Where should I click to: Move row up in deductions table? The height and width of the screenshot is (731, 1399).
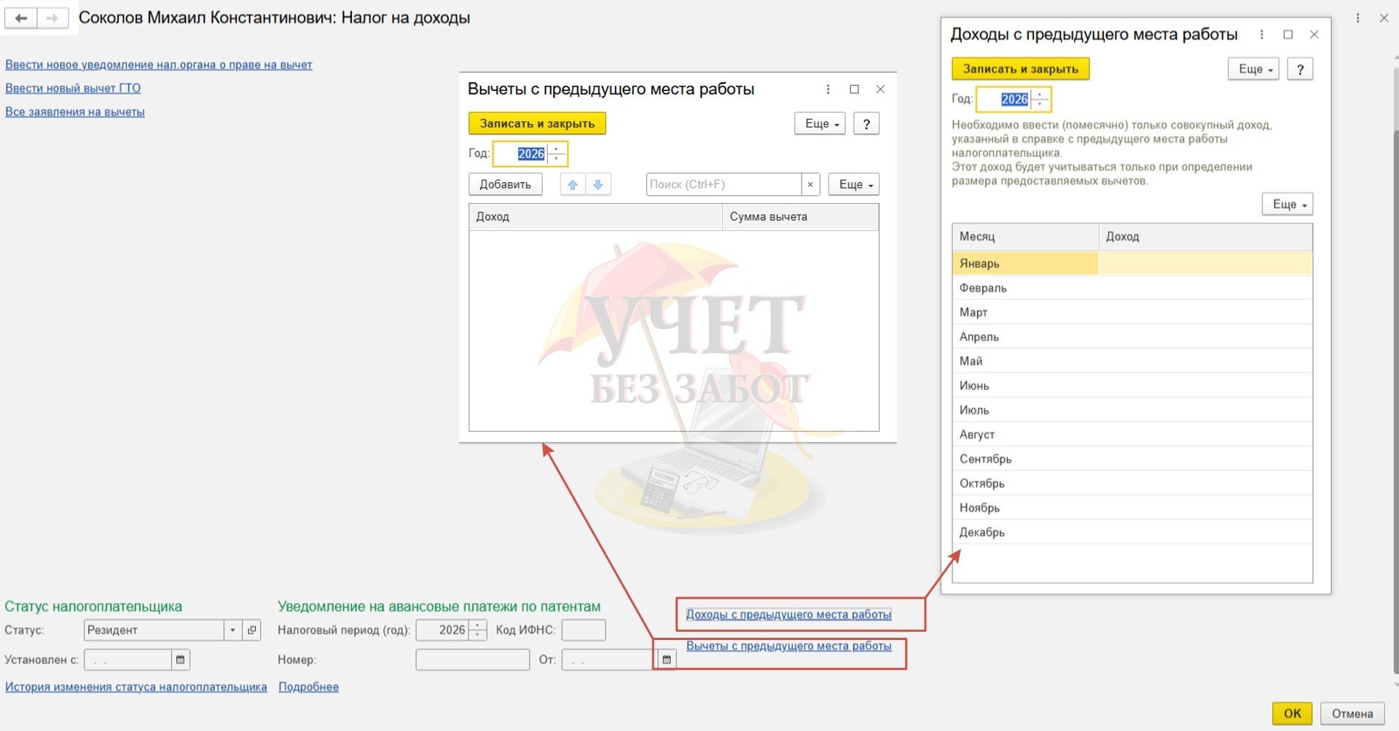click(x=573, y=184)
